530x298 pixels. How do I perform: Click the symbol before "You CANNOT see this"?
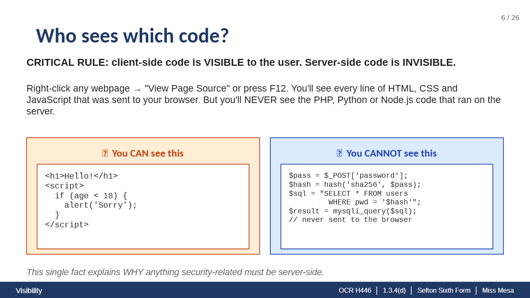click(x=339, y=153)
